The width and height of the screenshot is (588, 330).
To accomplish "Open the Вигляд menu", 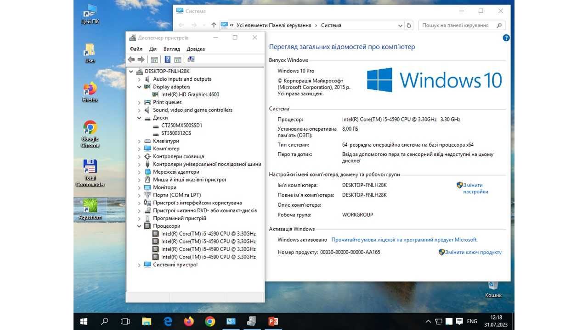I will click(171, 49).
